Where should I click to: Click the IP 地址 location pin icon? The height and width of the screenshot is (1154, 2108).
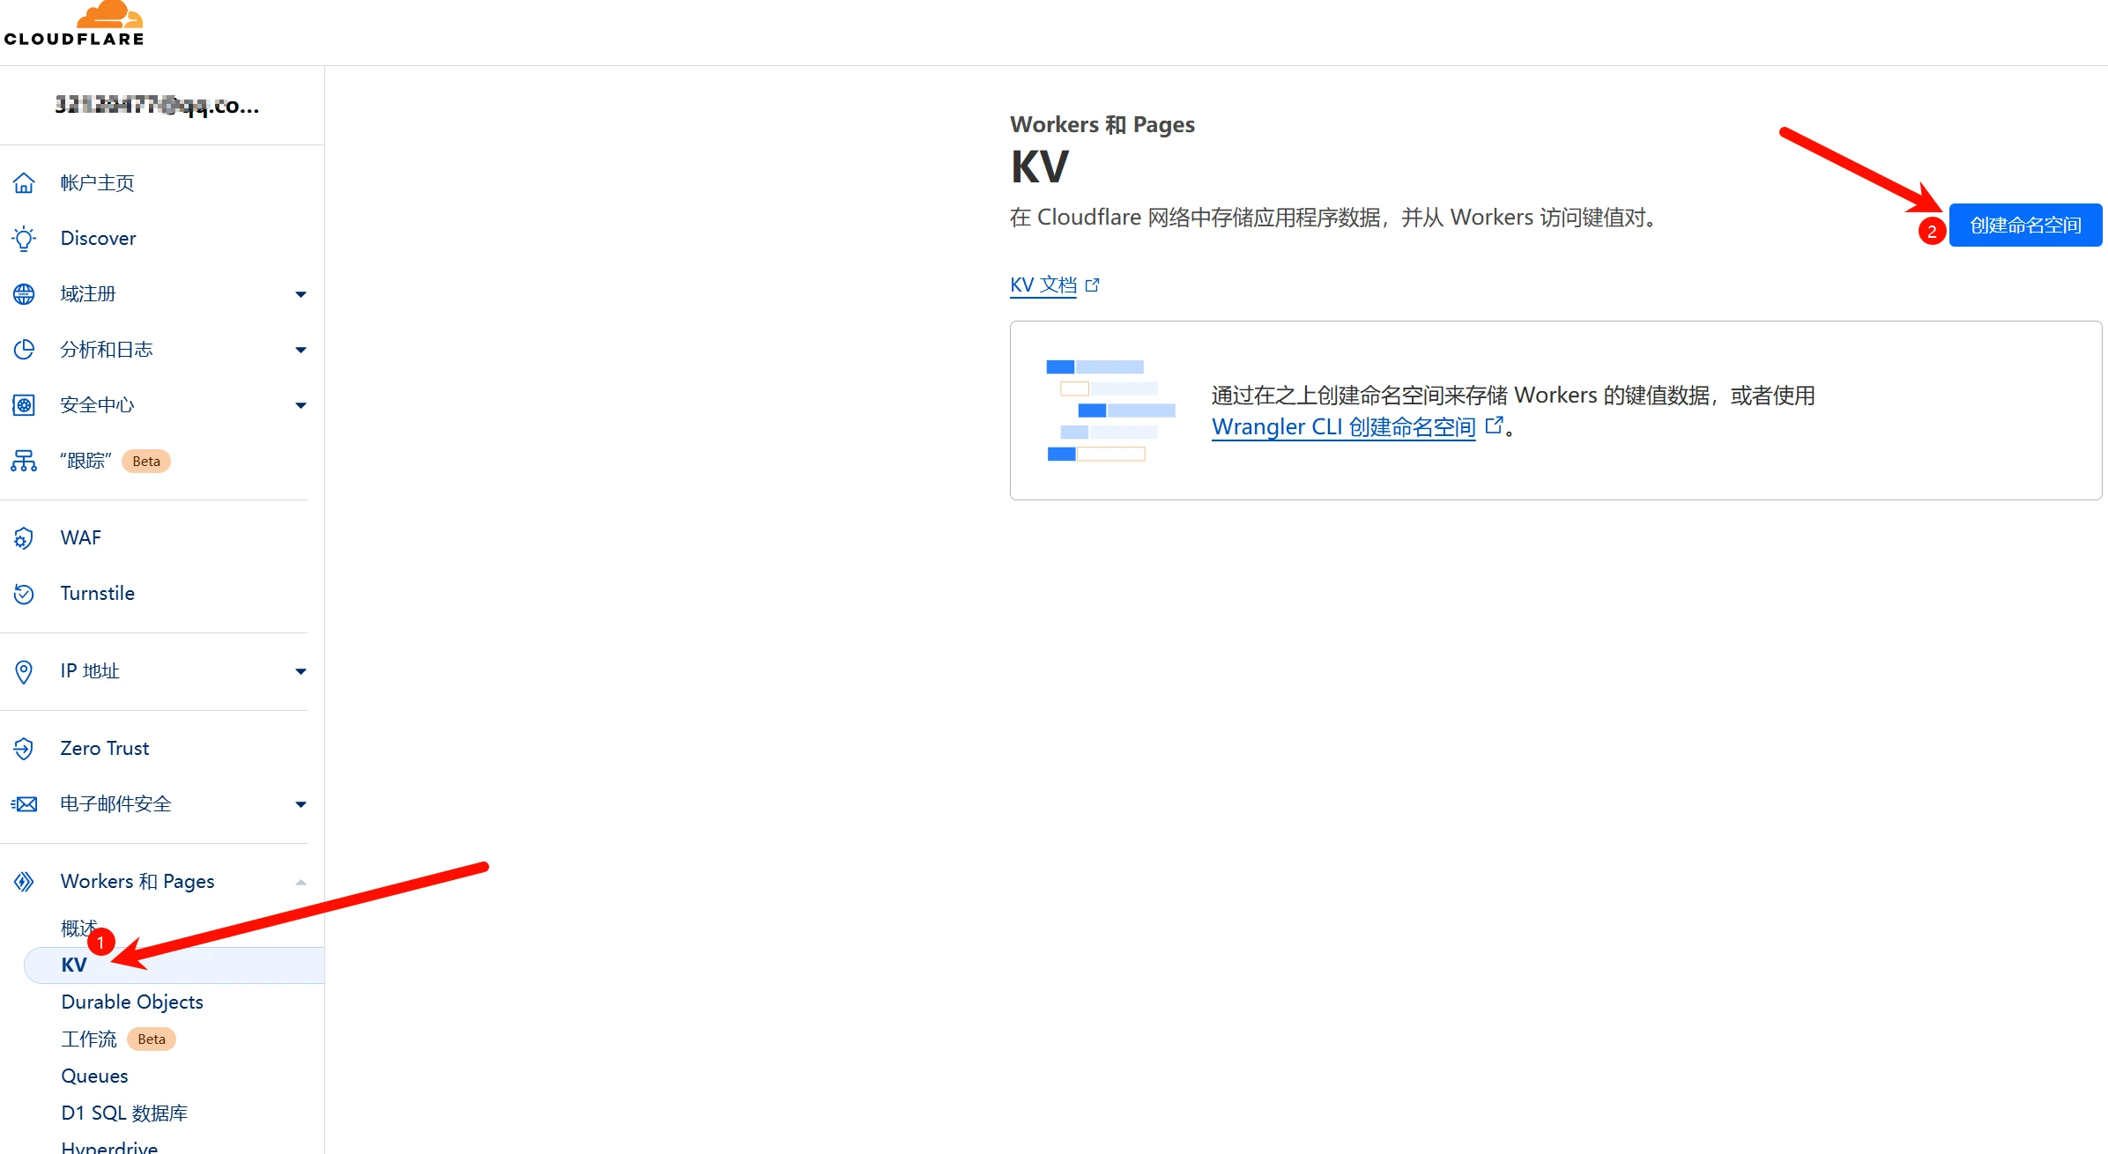pyautogui.click(x=24, y=671)
